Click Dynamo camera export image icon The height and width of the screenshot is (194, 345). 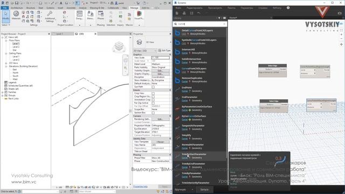point(340,13)
